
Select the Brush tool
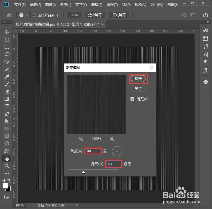click(7, 84)
